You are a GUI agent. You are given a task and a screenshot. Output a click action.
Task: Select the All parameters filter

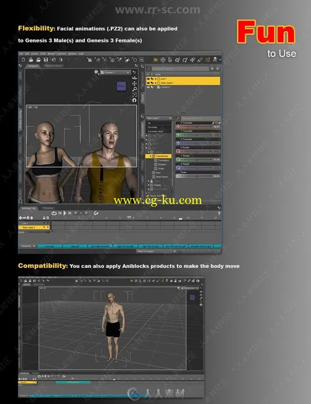coord(159,123)
